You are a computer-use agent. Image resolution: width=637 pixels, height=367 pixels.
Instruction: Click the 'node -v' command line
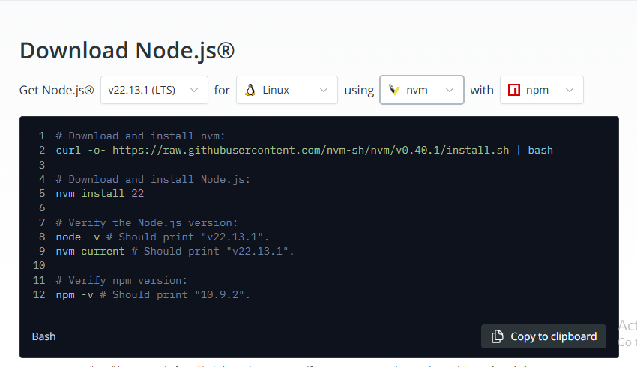coord(162,237)
